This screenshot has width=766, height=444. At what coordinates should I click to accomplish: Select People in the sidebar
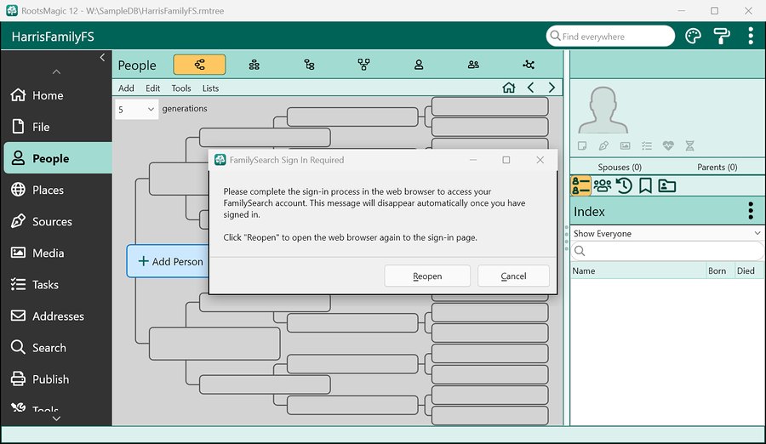pos(58,158)
